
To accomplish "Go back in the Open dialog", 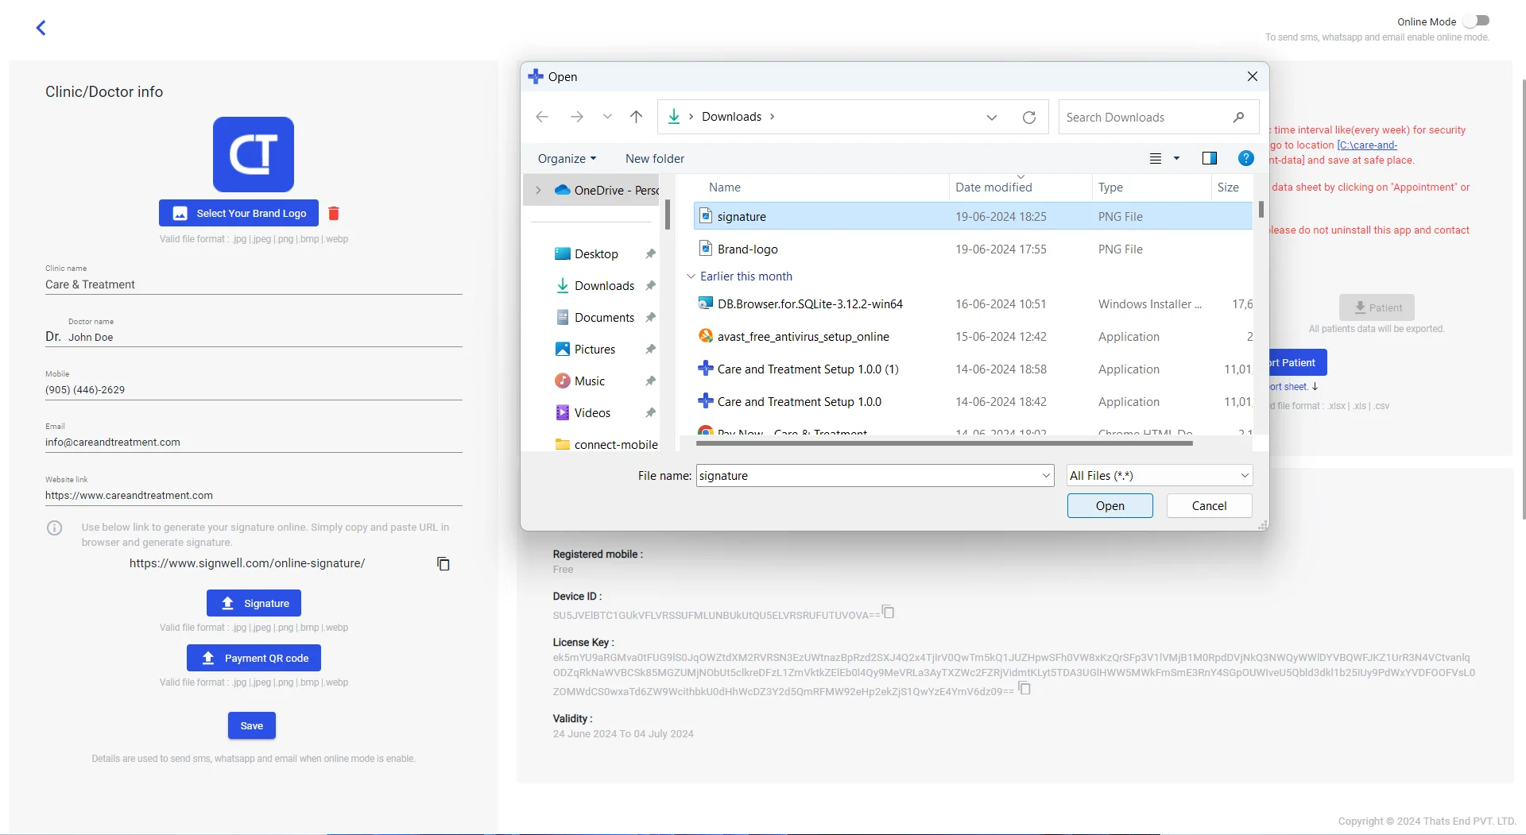I will coord(542,117).
